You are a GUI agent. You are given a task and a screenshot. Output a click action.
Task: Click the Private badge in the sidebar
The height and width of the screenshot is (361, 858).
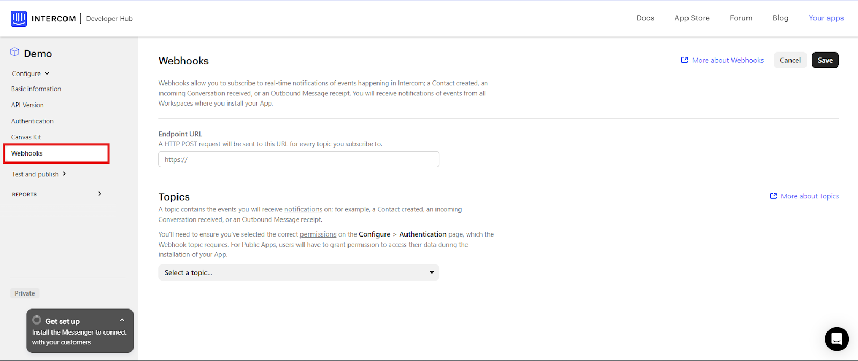pos(25,293)
